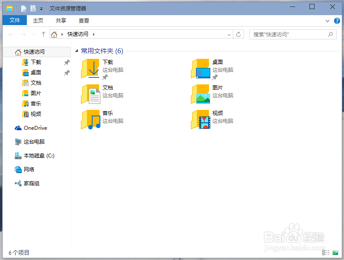This screenshot has height=260, width=344.
Task: Click the 视频 folder name in main pane
Action: coord(218,113)
